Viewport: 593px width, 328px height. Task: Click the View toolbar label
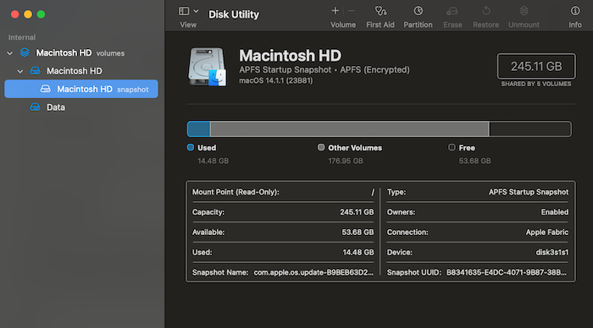(188, 25)
